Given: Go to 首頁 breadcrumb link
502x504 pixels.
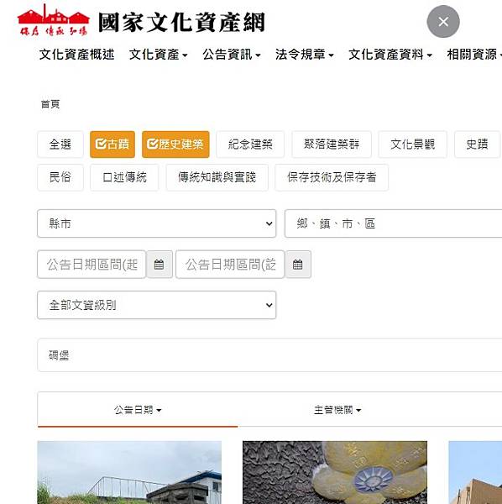Looking at the screenshot, I should click(50, 104).
